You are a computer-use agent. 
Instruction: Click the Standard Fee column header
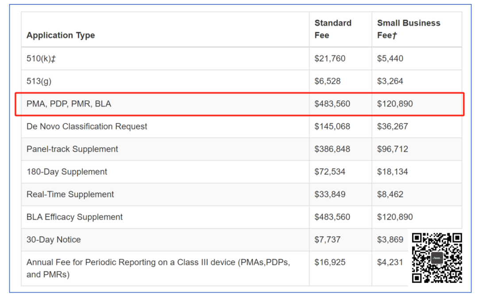pos(333,29)
